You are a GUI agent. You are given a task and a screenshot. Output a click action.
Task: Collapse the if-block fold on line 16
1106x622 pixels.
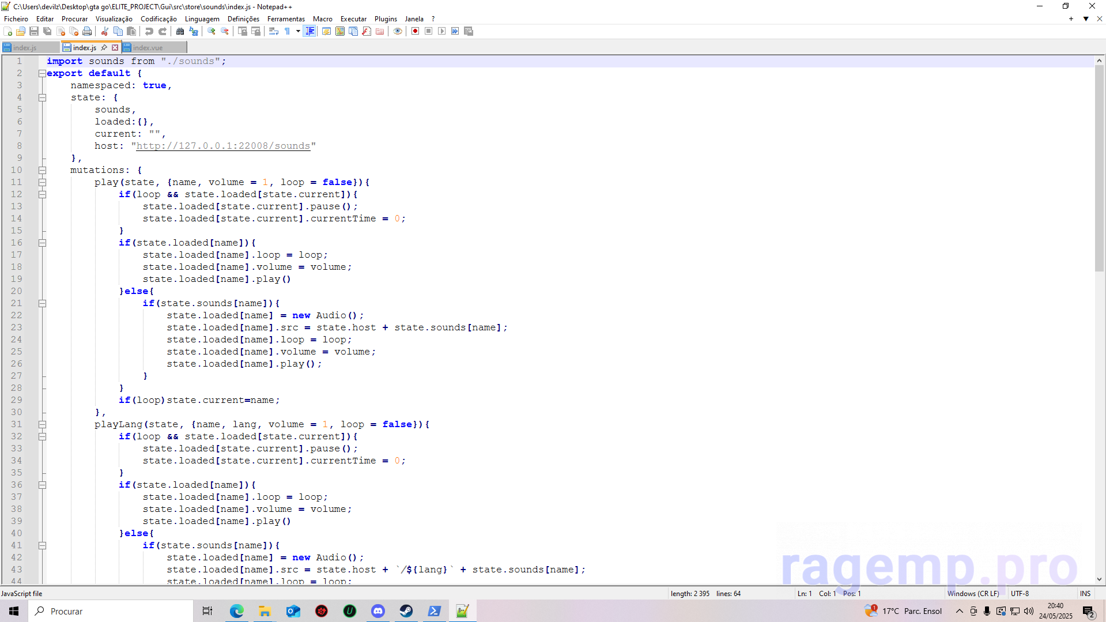[x=42, y=243]
